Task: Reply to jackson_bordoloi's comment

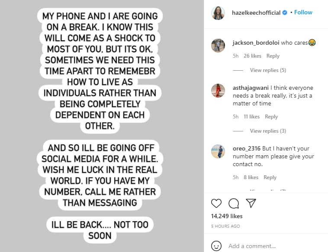Action: pos(273,56)
